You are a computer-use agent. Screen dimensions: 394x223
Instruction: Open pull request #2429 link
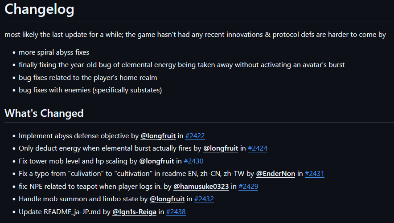tap(248, 187)
